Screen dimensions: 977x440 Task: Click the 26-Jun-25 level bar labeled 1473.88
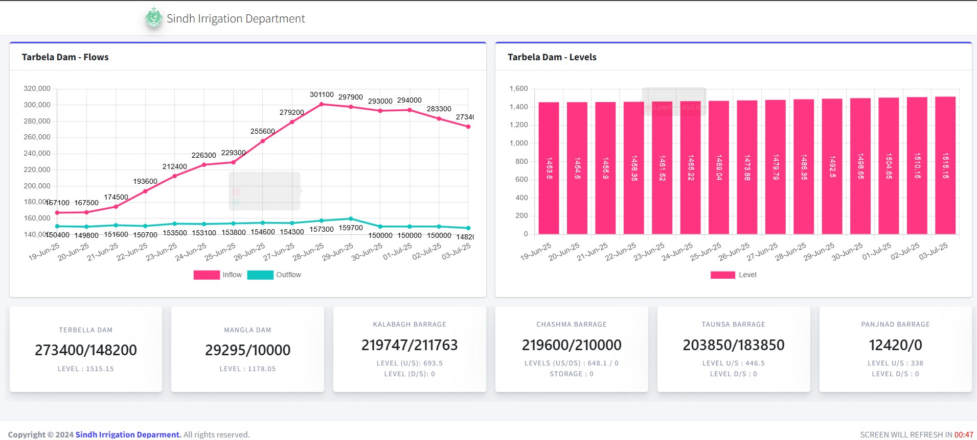747,167
